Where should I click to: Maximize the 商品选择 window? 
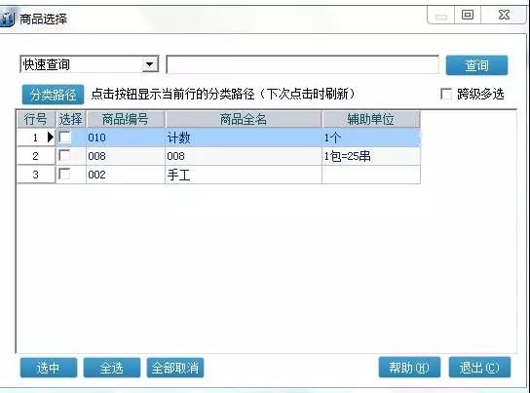point(468,16)
